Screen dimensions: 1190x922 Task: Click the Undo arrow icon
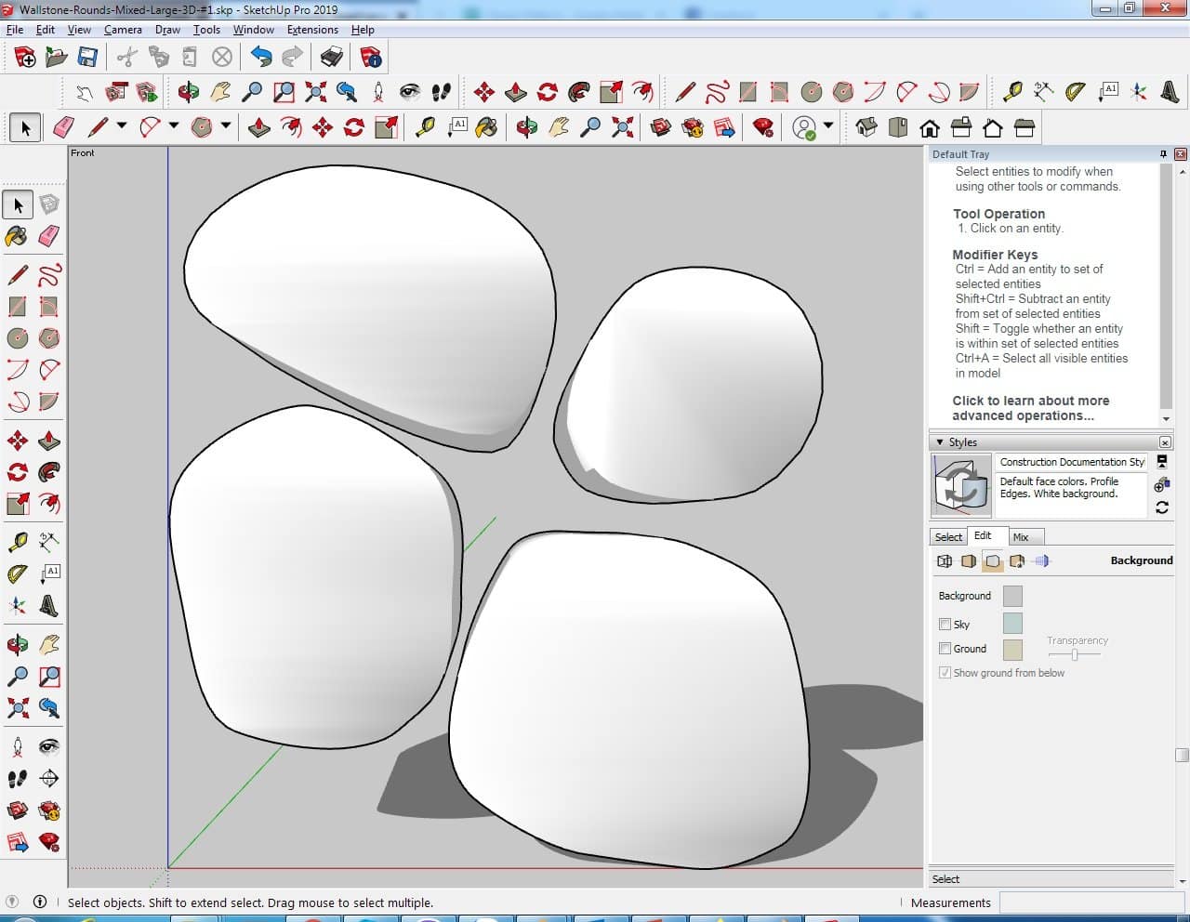click(261, 58)
